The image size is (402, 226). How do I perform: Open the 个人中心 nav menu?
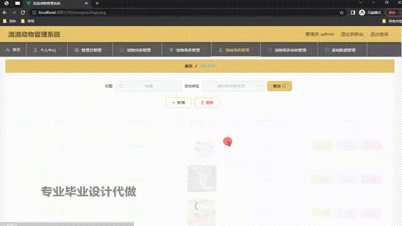47,50
